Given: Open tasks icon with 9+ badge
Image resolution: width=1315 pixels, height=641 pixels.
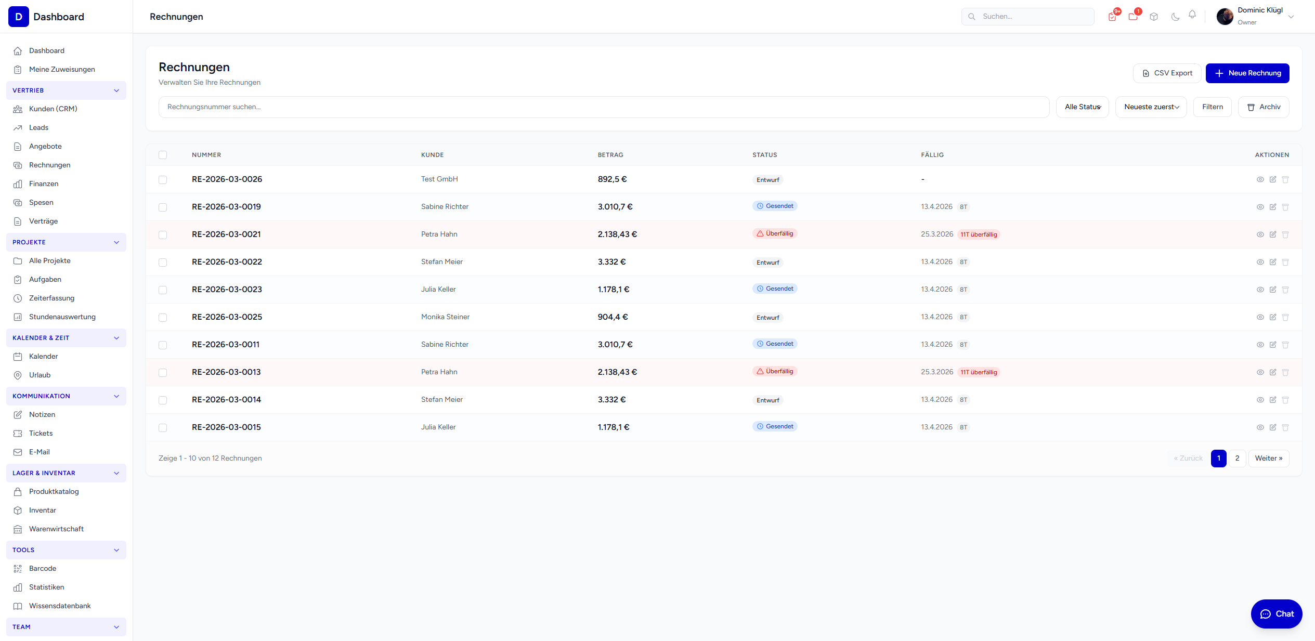Looking at the screenshot, I should [1112, 17].
